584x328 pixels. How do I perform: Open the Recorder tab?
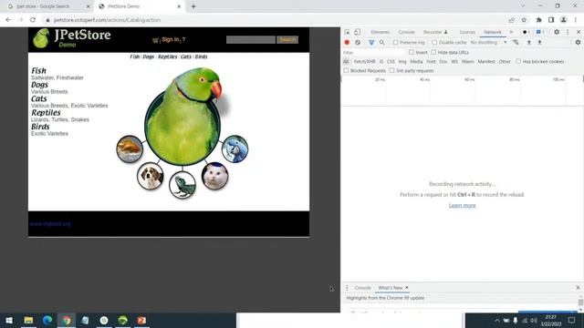point(435,33)
